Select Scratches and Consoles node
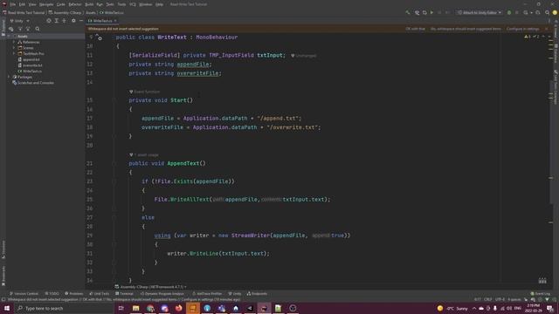Image resolution: width=559 pixels, height=314 pixels. point(33,83)
